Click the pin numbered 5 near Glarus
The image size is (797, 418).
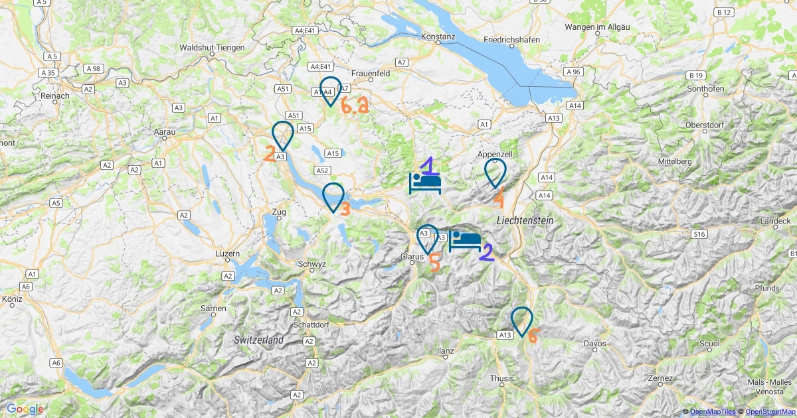[428, 240]
